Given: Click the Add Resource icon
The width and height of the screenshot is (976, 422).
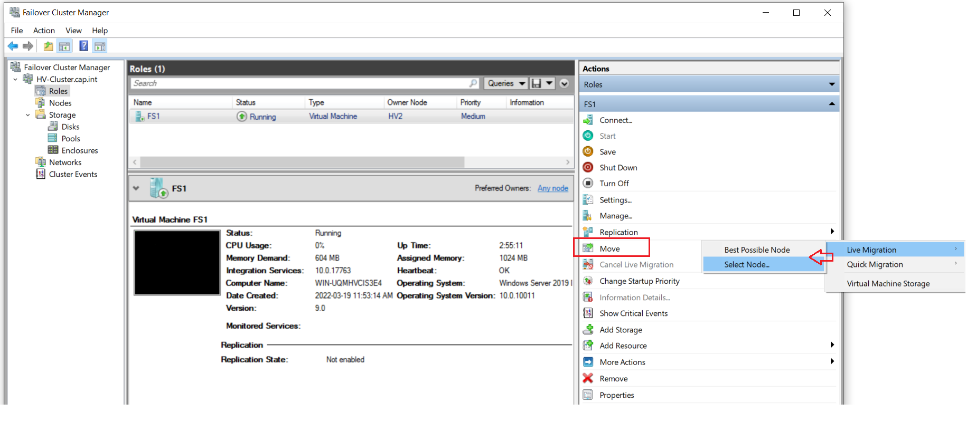Looking at the screenshot, I should [x=588, y=346].
